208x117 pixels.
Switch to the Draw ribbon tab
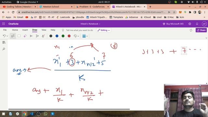(35, 30)
